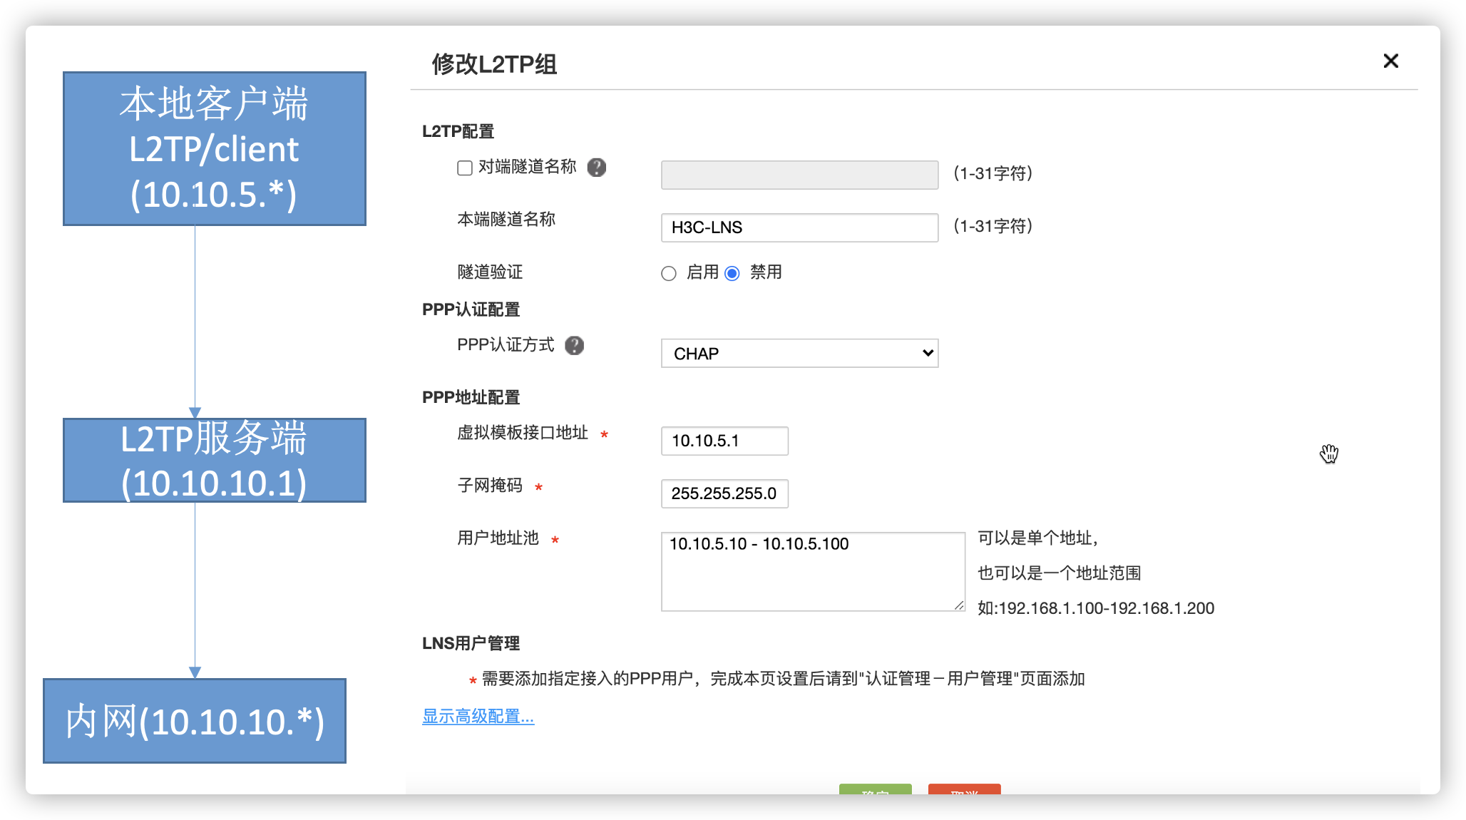Click the L2TP服务端 diagram box
1466x820 pixels.
pos(215,460)
